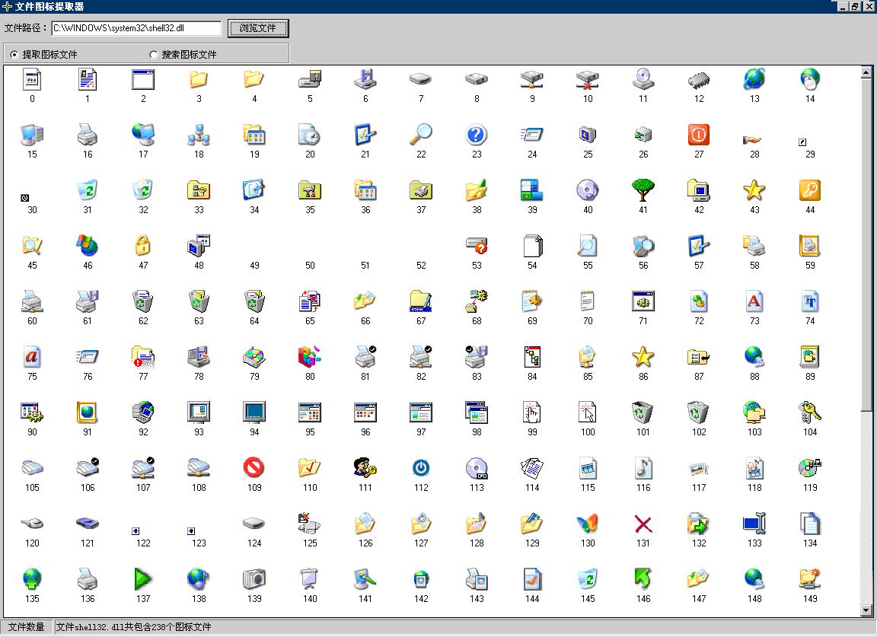Choose the 搜索图标文件 radio option
The height and width of the screenshot is (637, 877).
click(x=154, y=55)
